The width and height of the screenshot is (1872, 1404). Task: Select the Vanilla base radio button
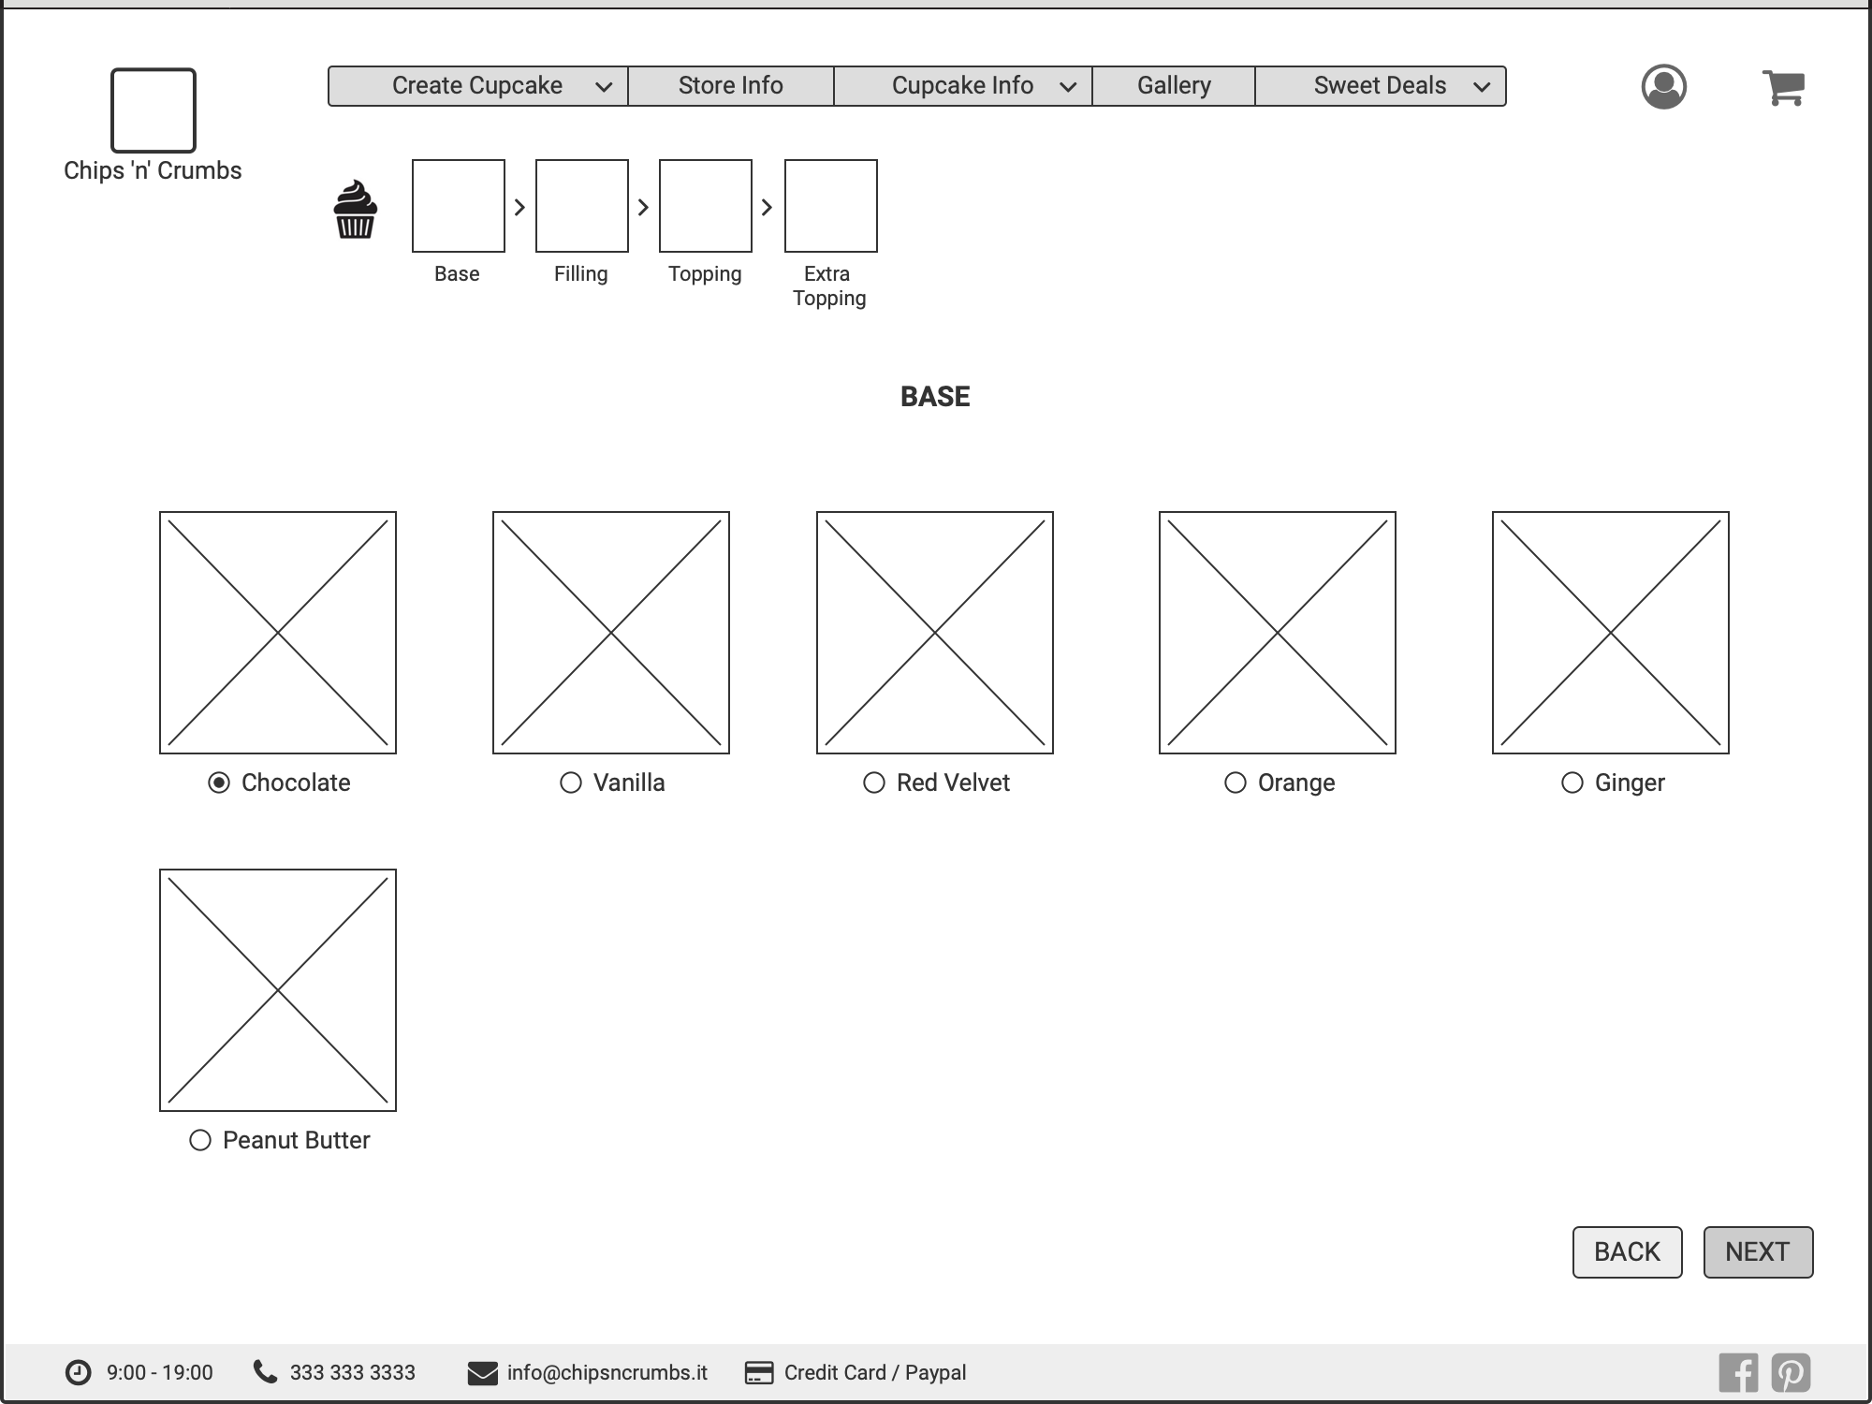[571, 782]
